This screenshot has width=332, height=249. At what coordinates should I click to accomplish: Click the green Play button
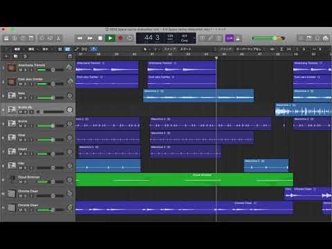pos(110,38)
